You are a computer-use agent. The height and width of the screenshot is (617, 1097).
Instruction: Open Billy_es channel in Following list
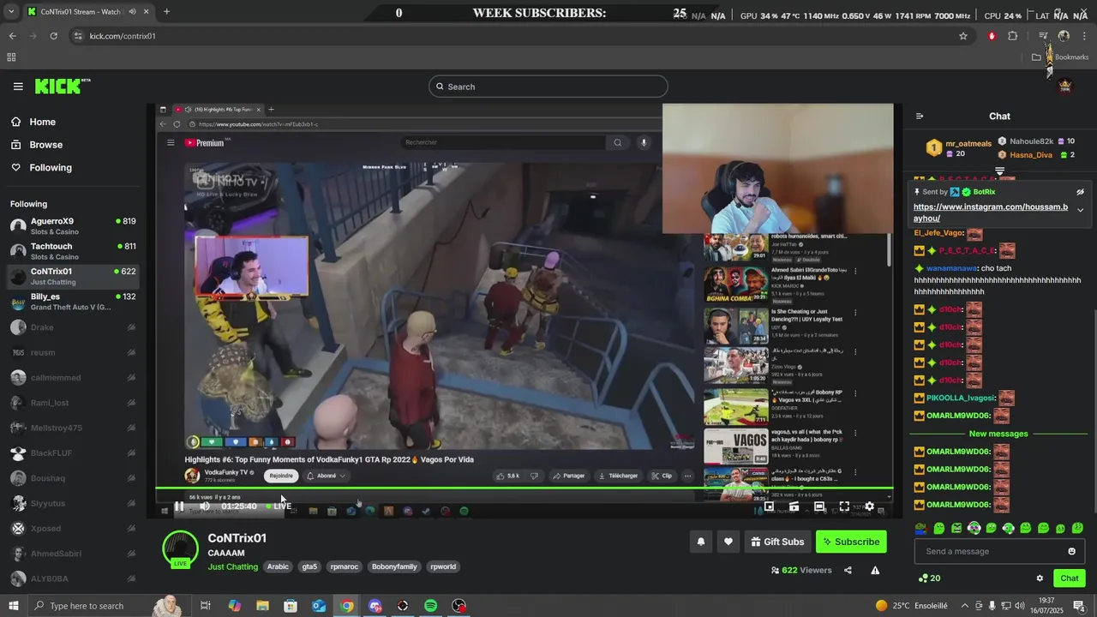tap(73, 302)
